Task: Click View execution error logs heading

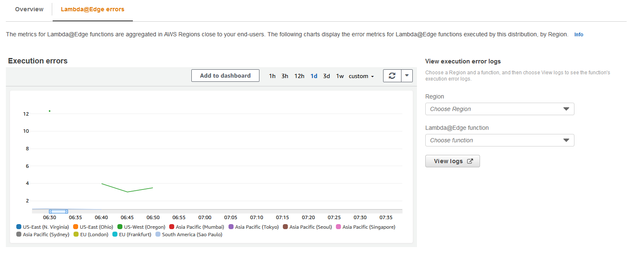Action: tap(463, 61)
